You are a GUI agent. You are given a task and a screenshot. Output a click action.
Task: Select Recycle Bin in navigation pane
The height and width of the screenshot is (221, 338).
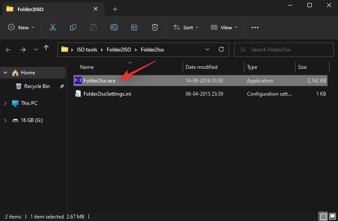(x=37, y=86)
